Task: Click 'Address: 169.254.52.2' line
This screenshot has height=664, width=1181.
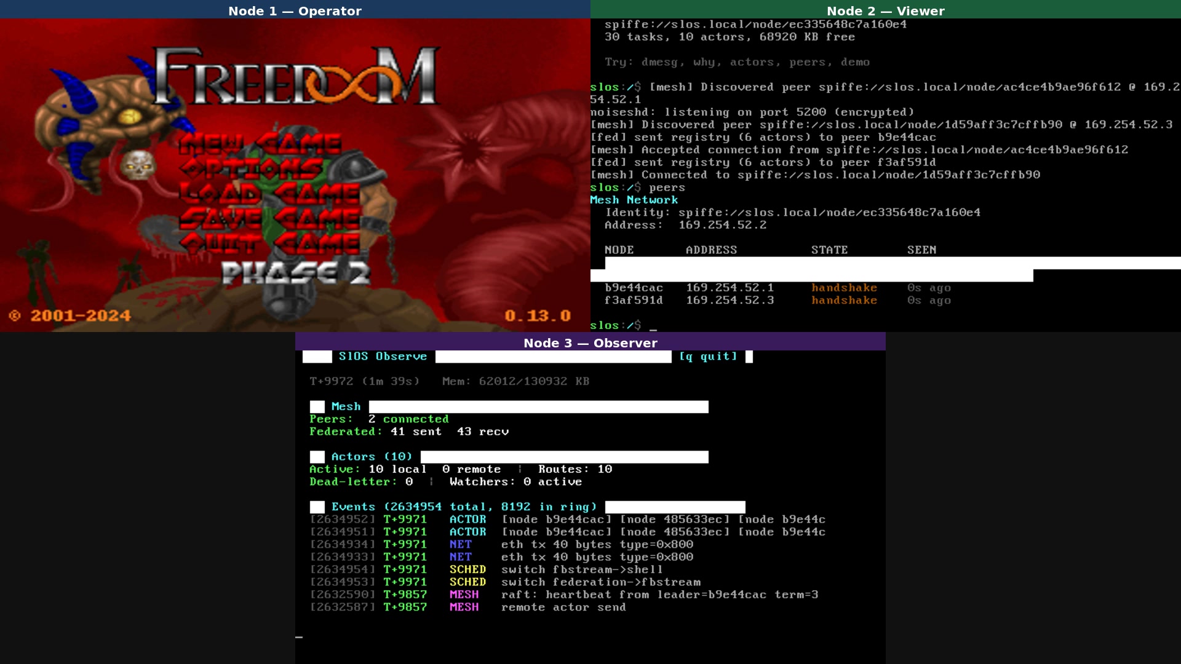Action: point(685,225)
